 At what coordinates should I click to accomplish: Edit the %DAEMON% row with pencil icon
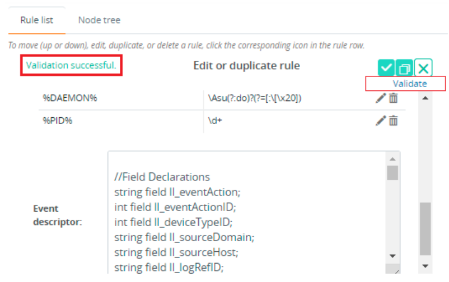381,98
